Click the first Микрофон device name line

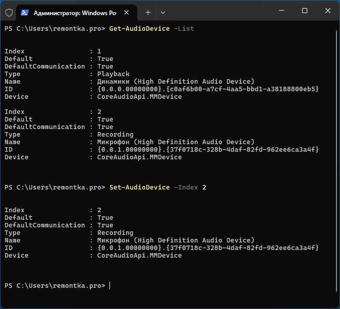pyautogui.click(x=176, y=142)
